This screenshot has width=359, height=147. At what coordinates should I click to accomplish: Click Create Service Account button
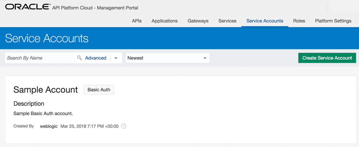pyautogui.click(x=327, y=58)
